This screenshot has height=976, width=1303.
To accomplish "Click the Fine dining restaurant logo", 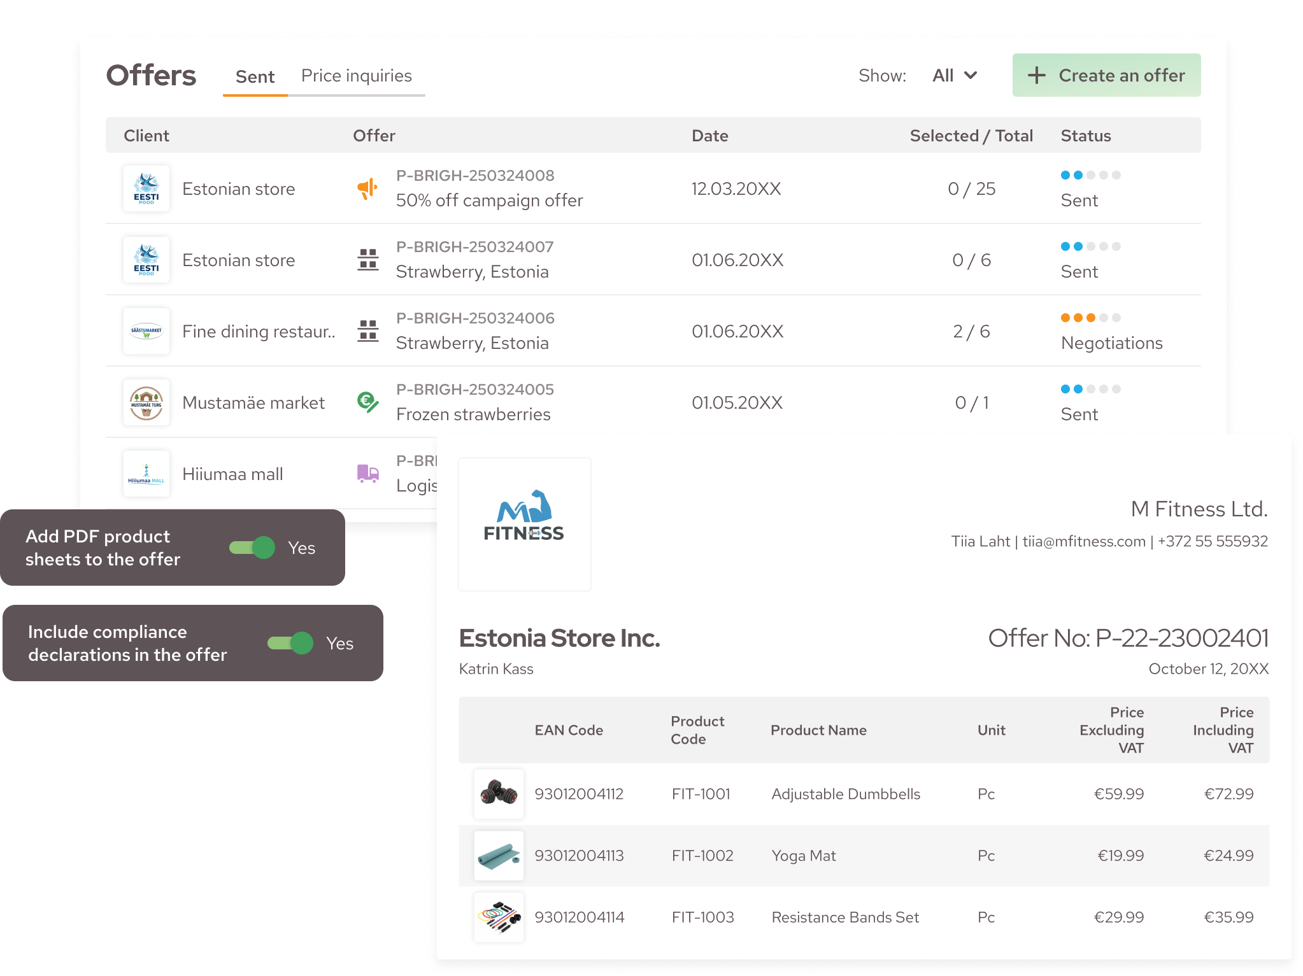I will tap(146, 331).
